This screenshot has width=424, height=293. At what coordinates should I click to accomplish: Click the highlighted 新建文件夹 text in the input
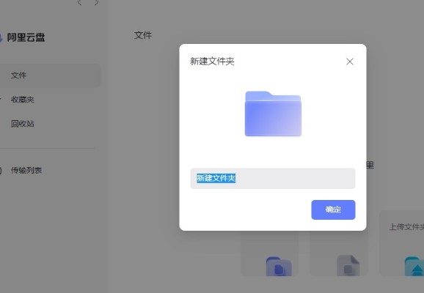coord(216,178)
